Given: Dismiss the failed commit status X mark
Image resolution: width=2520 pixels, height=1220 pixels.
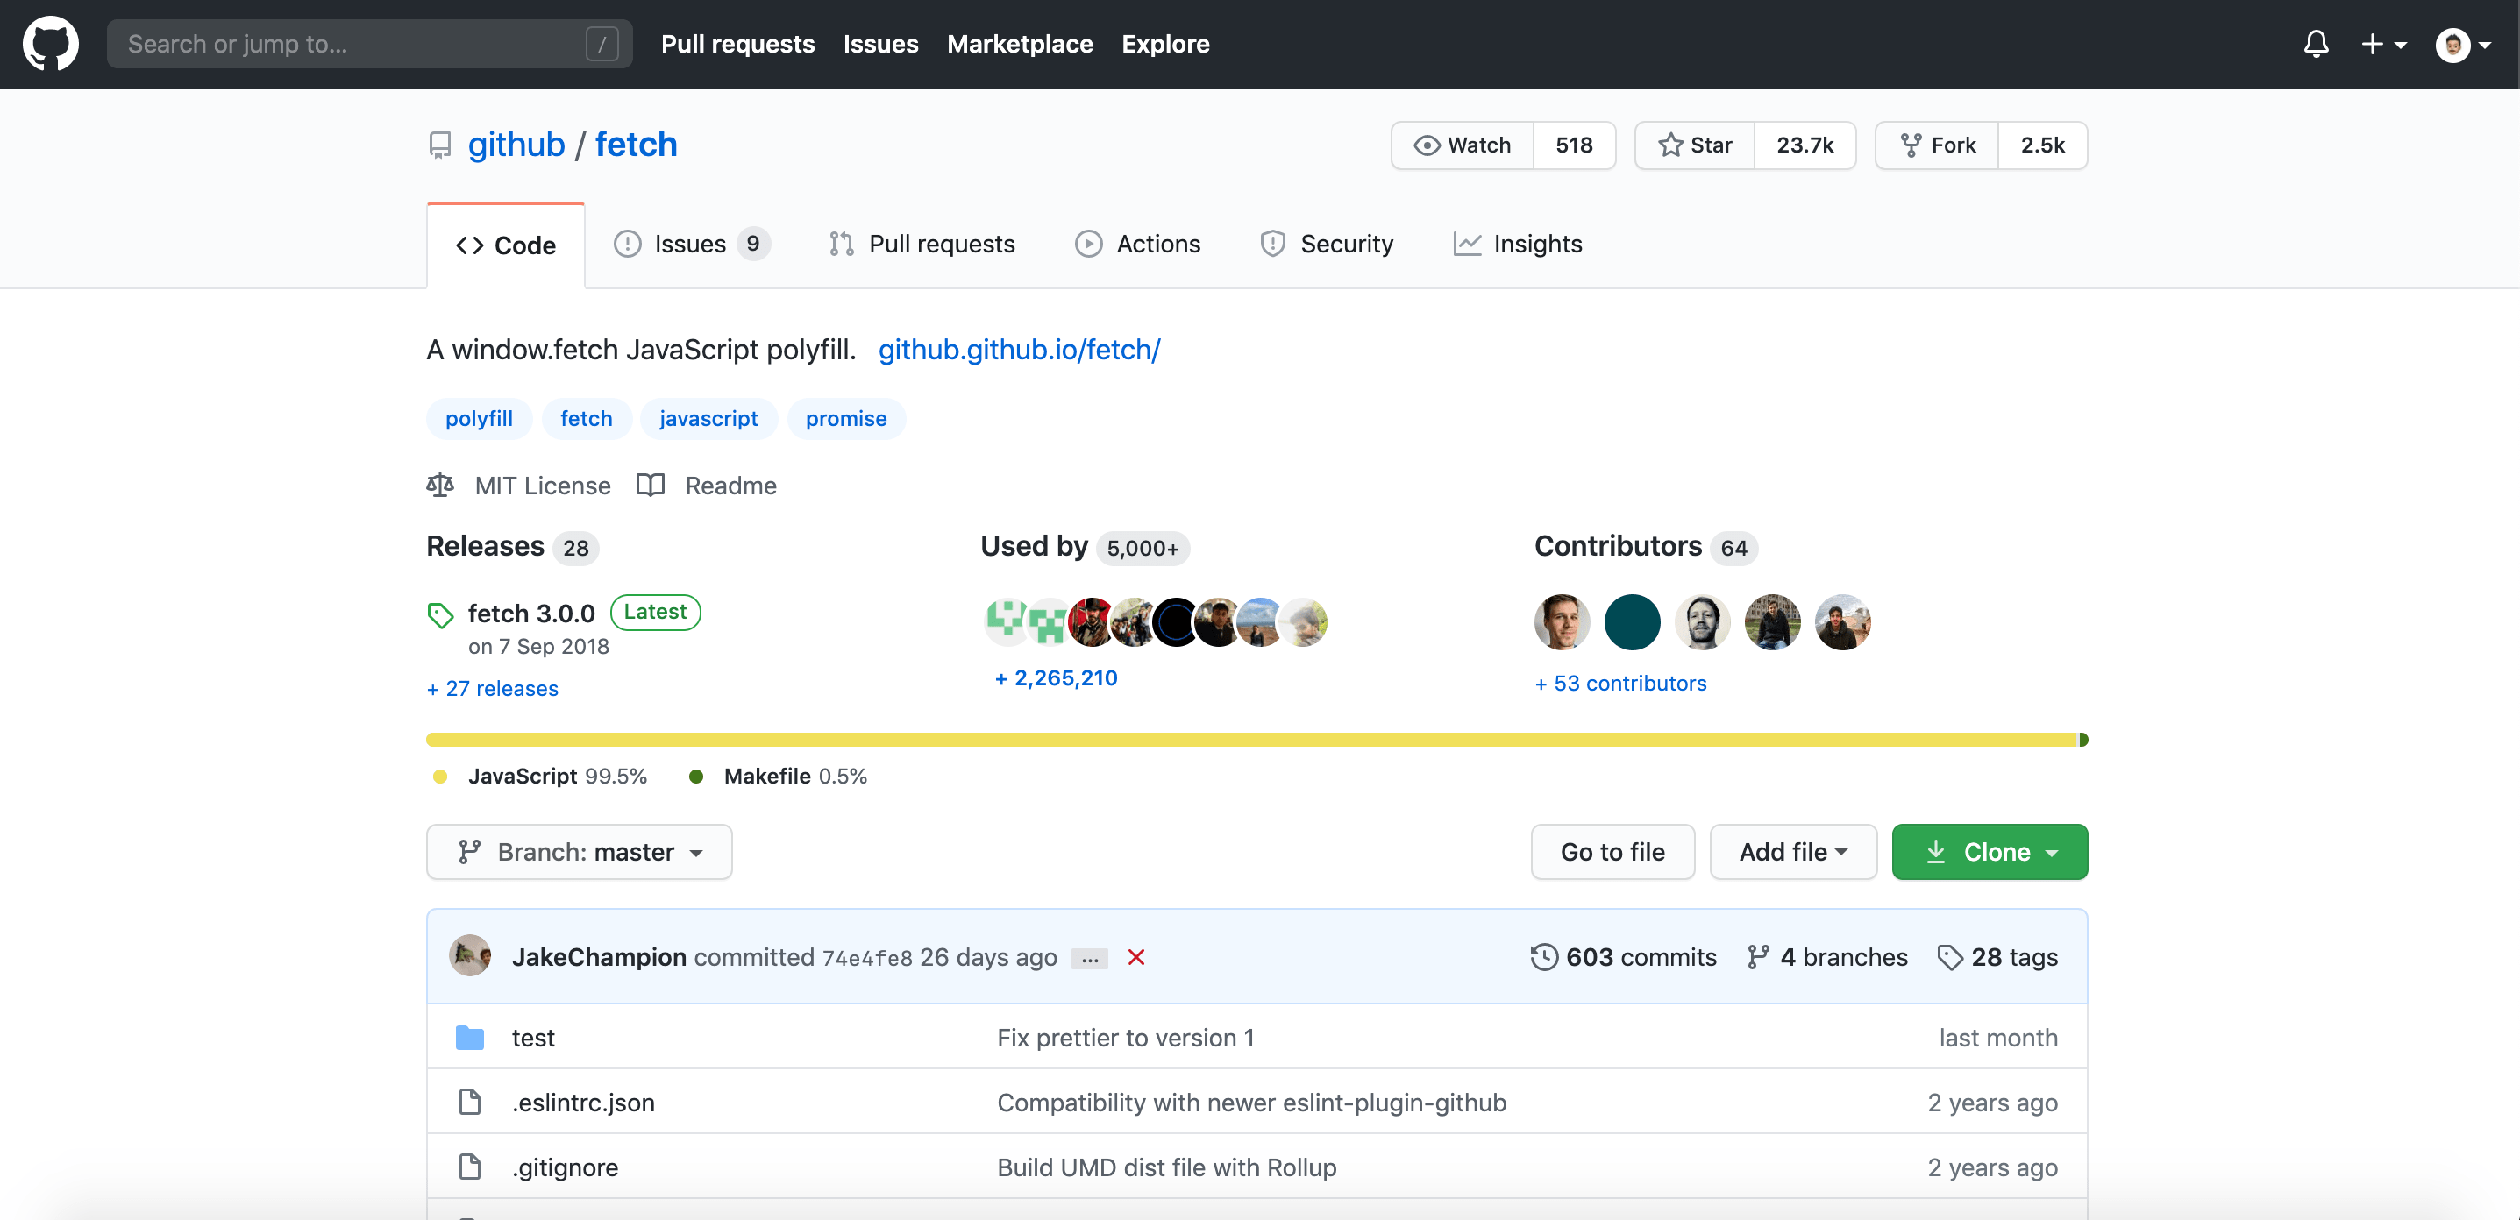Looking at the screenshot, I should tap(1135, 958).
